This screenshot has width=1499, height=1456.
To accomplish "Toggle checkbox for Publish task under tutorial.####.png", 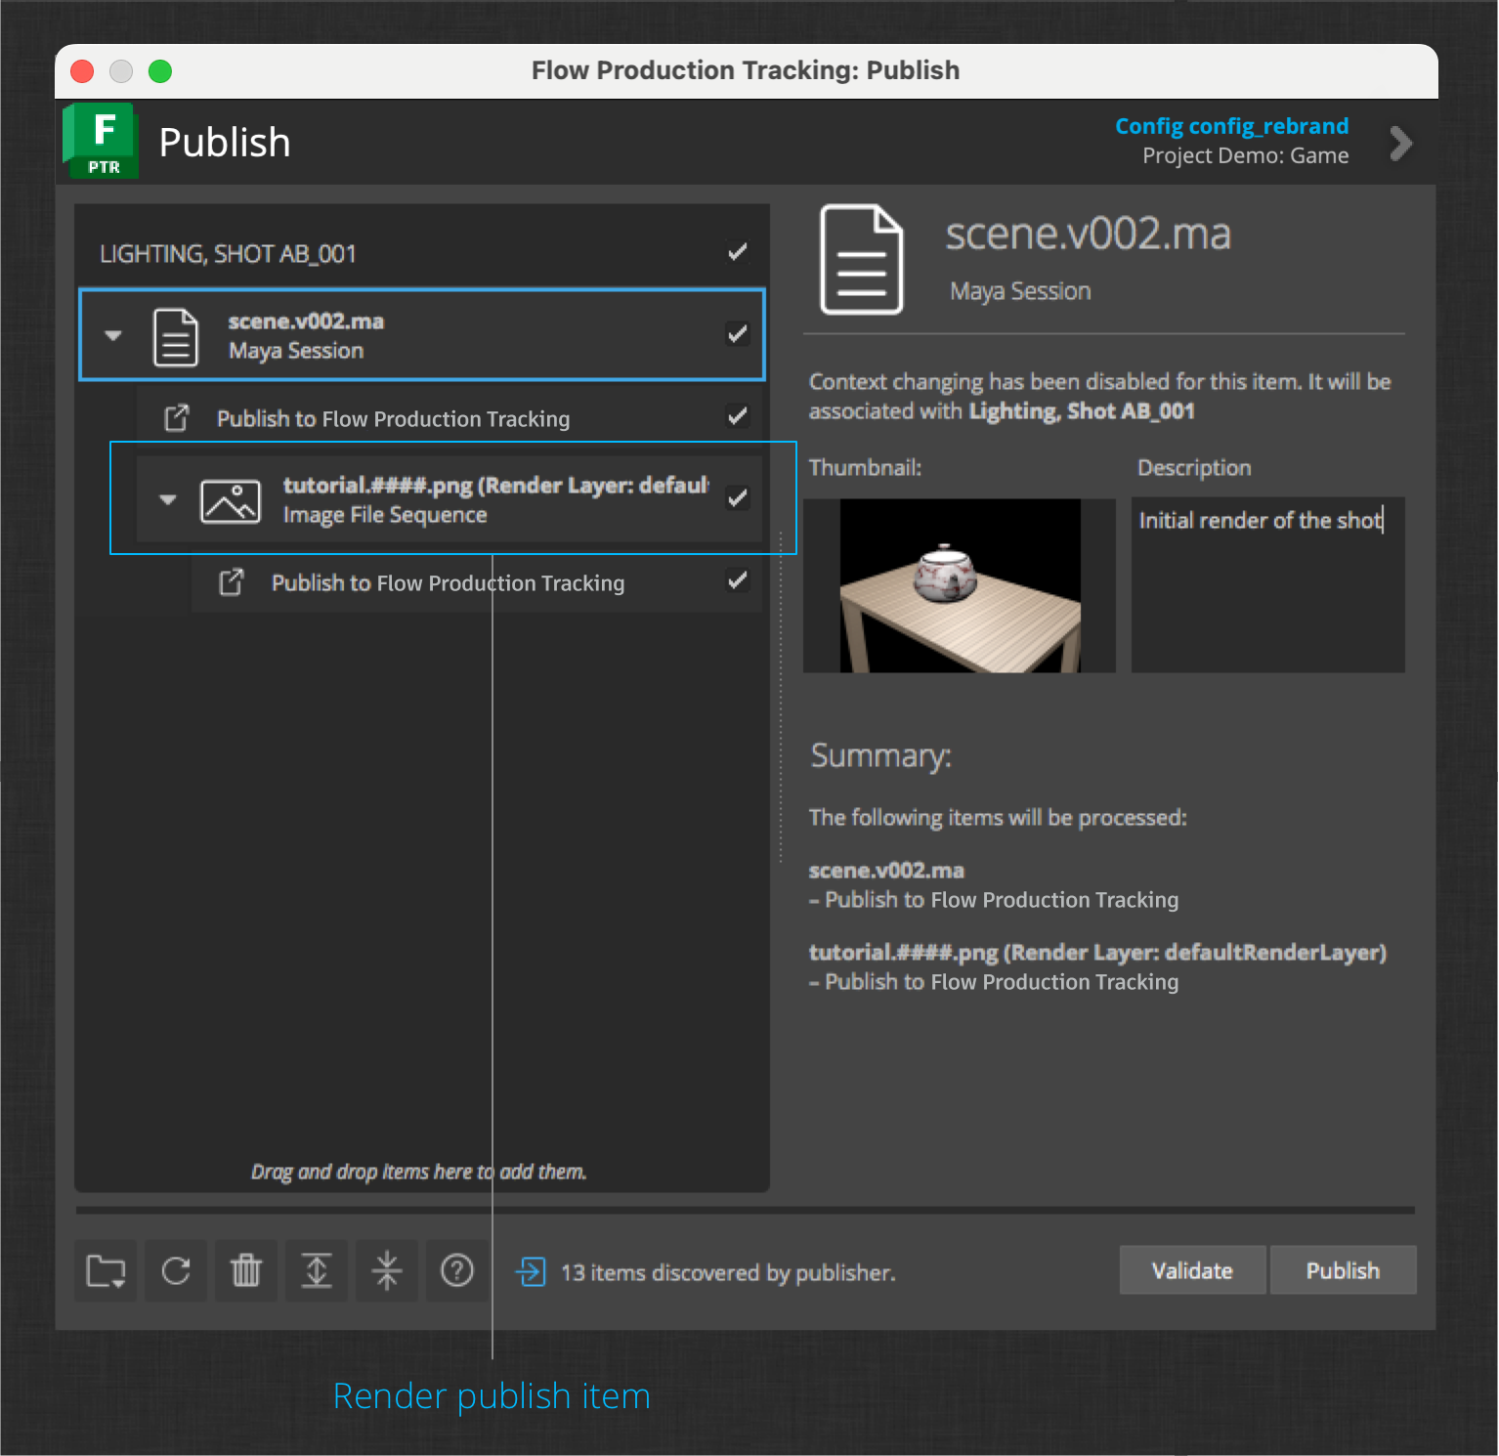I will (x=738, y=581).
